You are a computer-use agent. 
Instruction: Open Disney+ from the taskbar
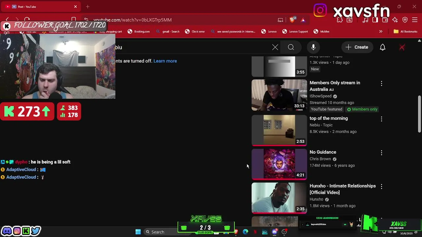click(x=265, y=232)
